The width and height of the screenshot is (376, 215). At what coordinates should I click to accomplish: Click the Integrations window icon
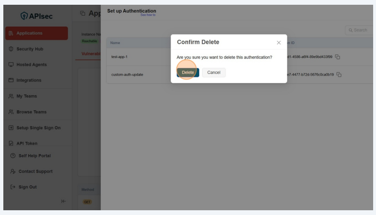[x=11, y=80]
